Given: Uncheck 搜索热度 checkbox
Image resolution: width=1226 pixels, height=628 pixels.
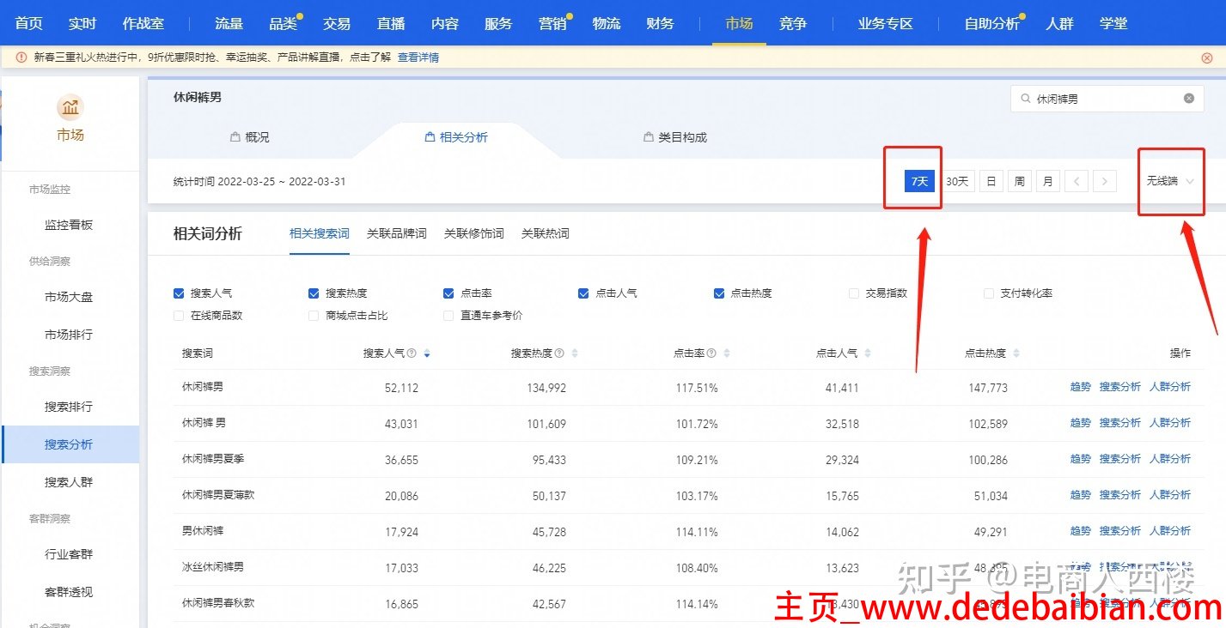Looking at the screenshot, I should pyautogui.click(x=314, y=293).
